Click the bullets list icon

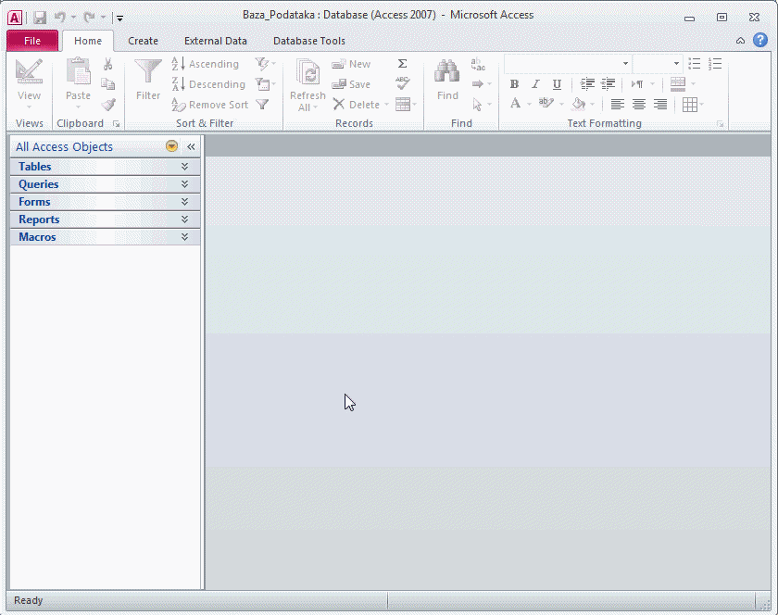(x=694, y=64)
